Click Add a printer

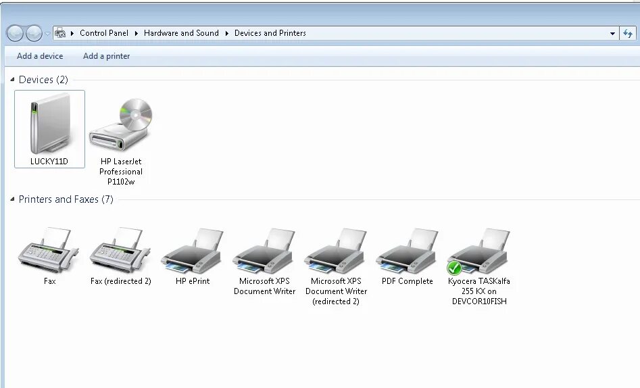[107, 56]
